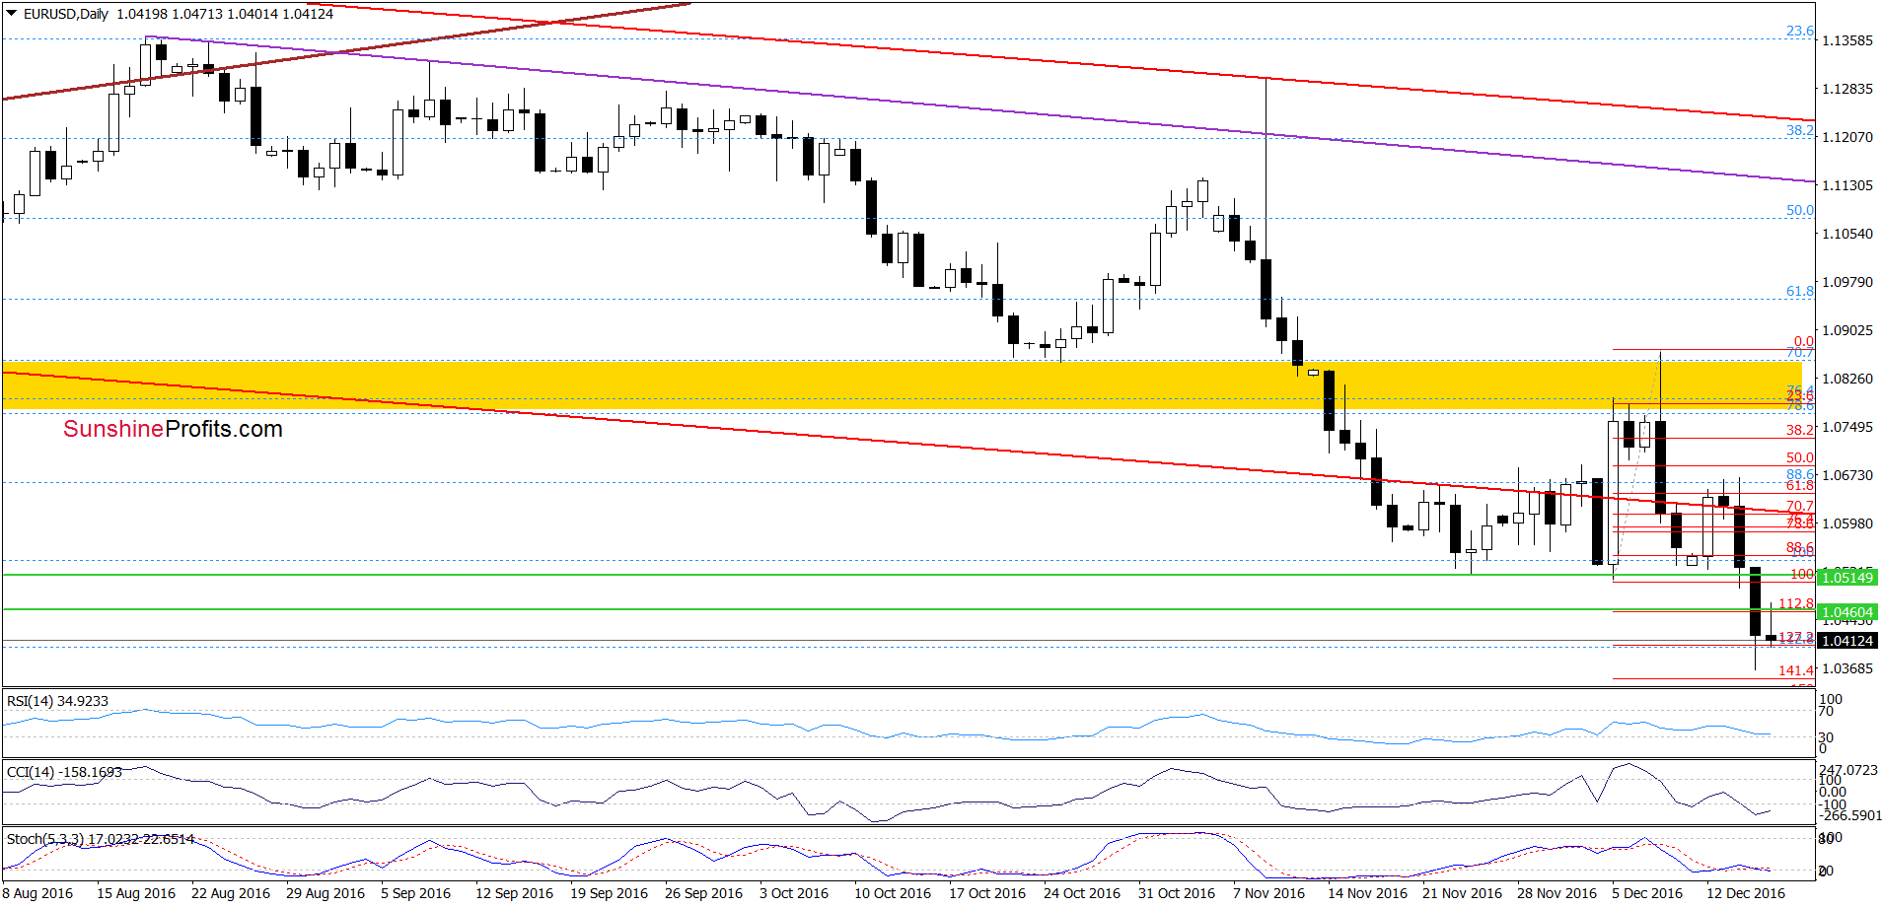Click the 1.09025 price axis label
1882x907 pixels.
click(x=1846, y=330)
